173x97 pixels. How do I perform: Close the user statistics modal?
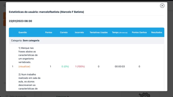point(162,6)
